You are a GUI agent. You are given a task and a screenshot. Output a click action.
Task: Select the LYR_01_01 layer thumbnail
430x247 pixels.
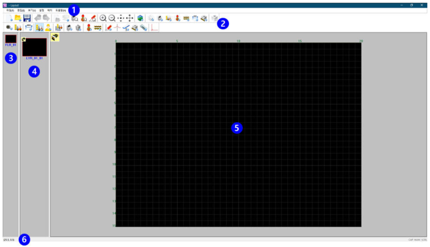pyautogui.click(x=34, y=47)
